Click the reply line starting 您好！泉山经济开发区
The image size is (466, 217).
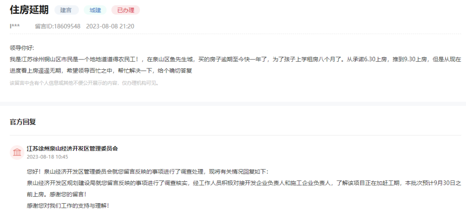[147, 172]
